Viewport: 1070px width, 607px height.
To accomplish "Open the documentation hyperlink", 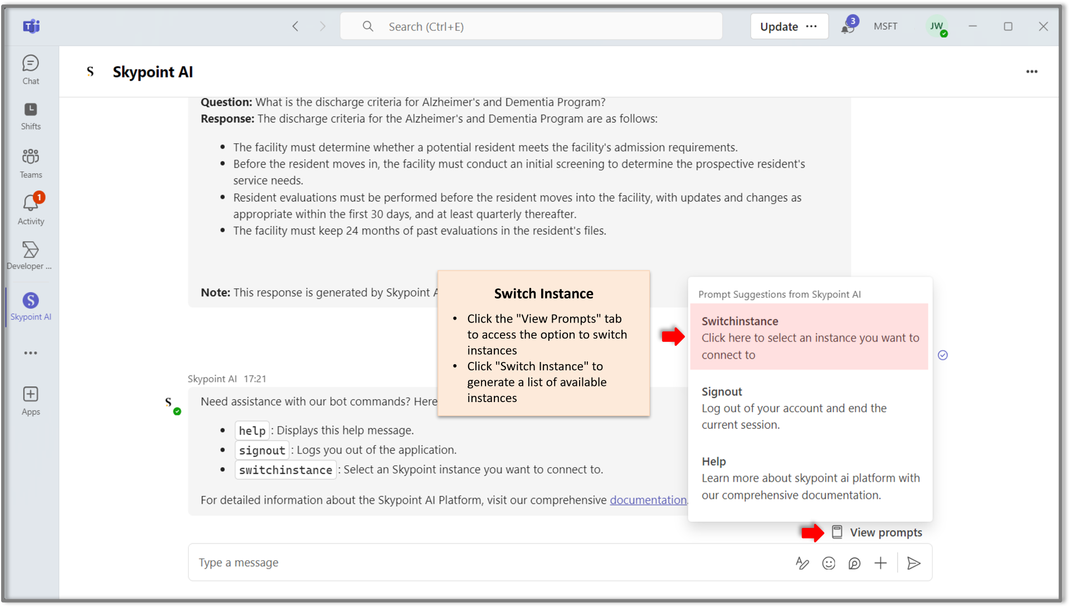I will (x=648, y=500).
